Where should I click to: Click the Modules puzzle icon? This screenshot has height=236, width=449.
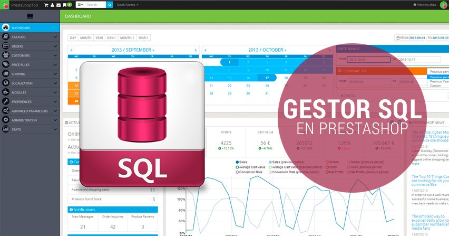pyautogui.click(x=6, y=92)
